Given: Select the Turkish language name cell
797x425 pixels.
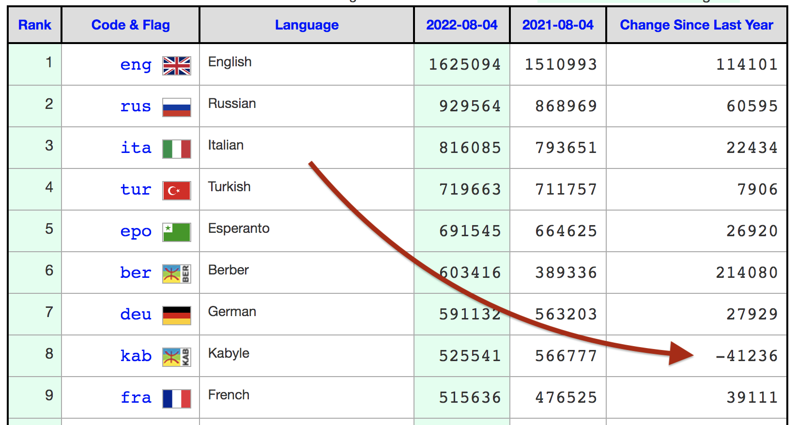Looking at the screenshot, I should coord(307,189).
